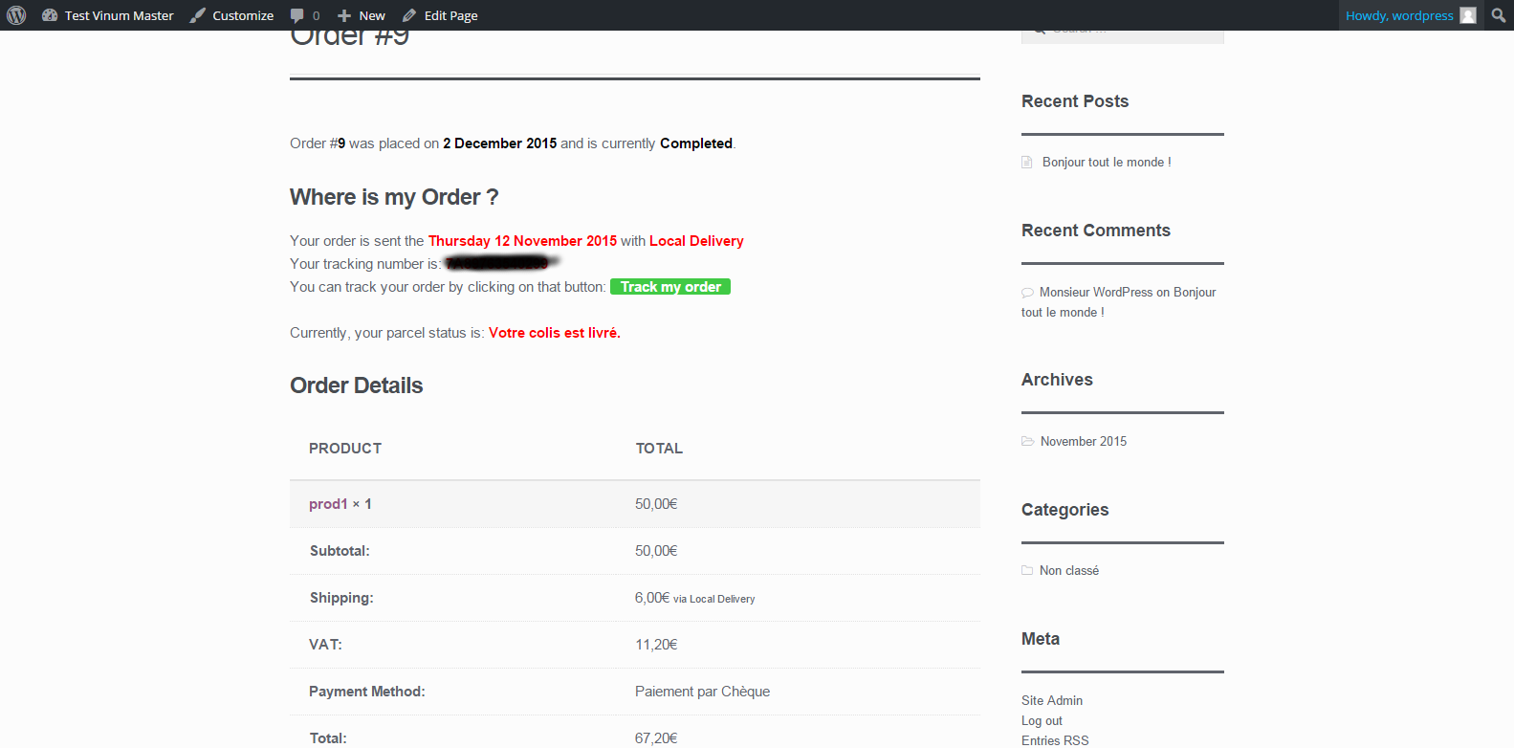1514x748 pixels.
Task: Click the red Local Delivery text
Action: click(x=696, y=241)
